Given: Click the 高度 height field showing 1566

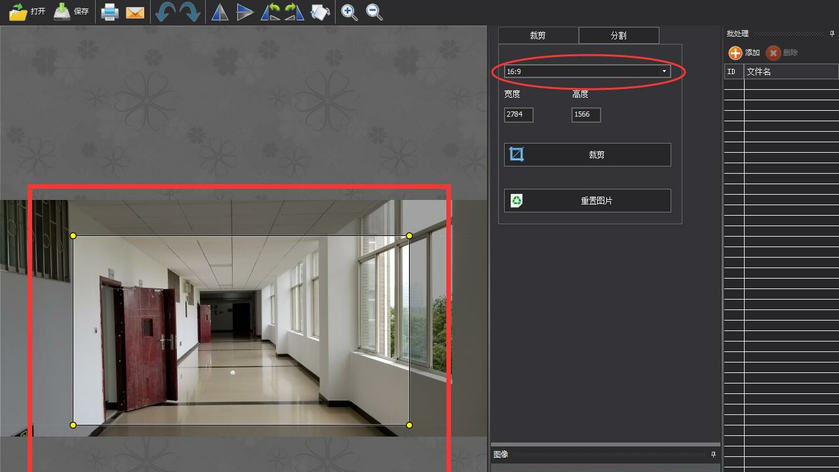Looking at the screenshot, I should pyautogui.click(x=585, y=115).
